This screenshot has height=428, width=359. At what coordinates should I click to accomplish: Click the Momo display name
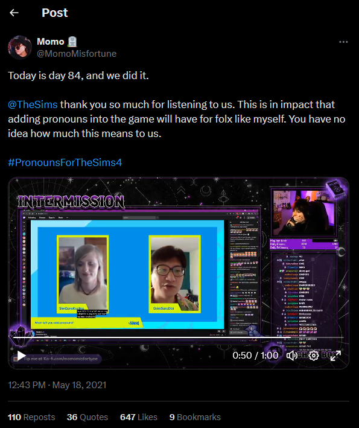point(51,42)
